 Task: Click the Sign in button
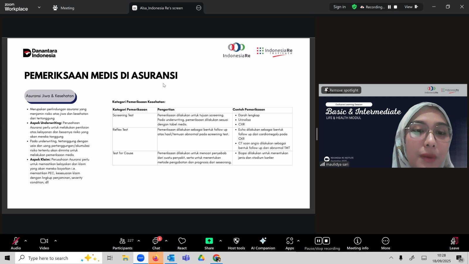(x=339, y=7)
